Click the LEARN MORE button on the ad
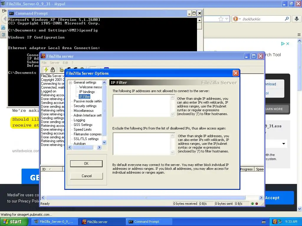The width and height of the screenshot is (302, 226). click(277, 109)
